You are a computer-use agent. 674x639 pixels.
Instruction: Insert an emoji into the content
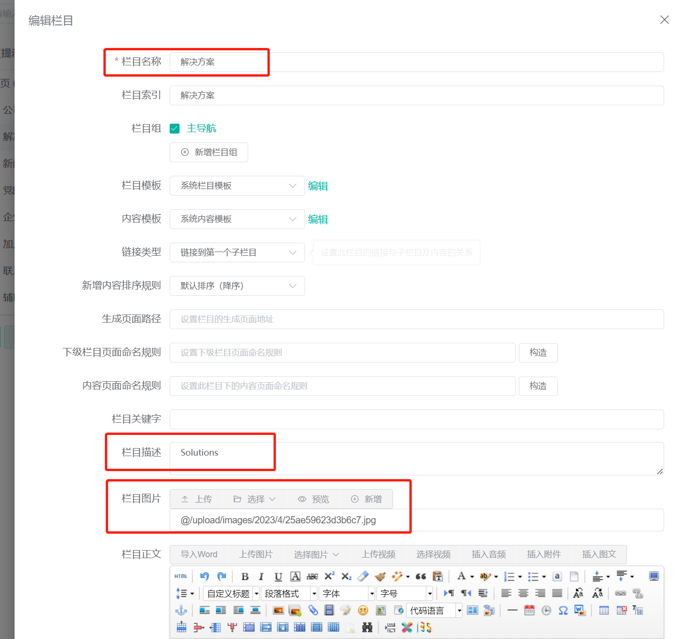point(362,610)
